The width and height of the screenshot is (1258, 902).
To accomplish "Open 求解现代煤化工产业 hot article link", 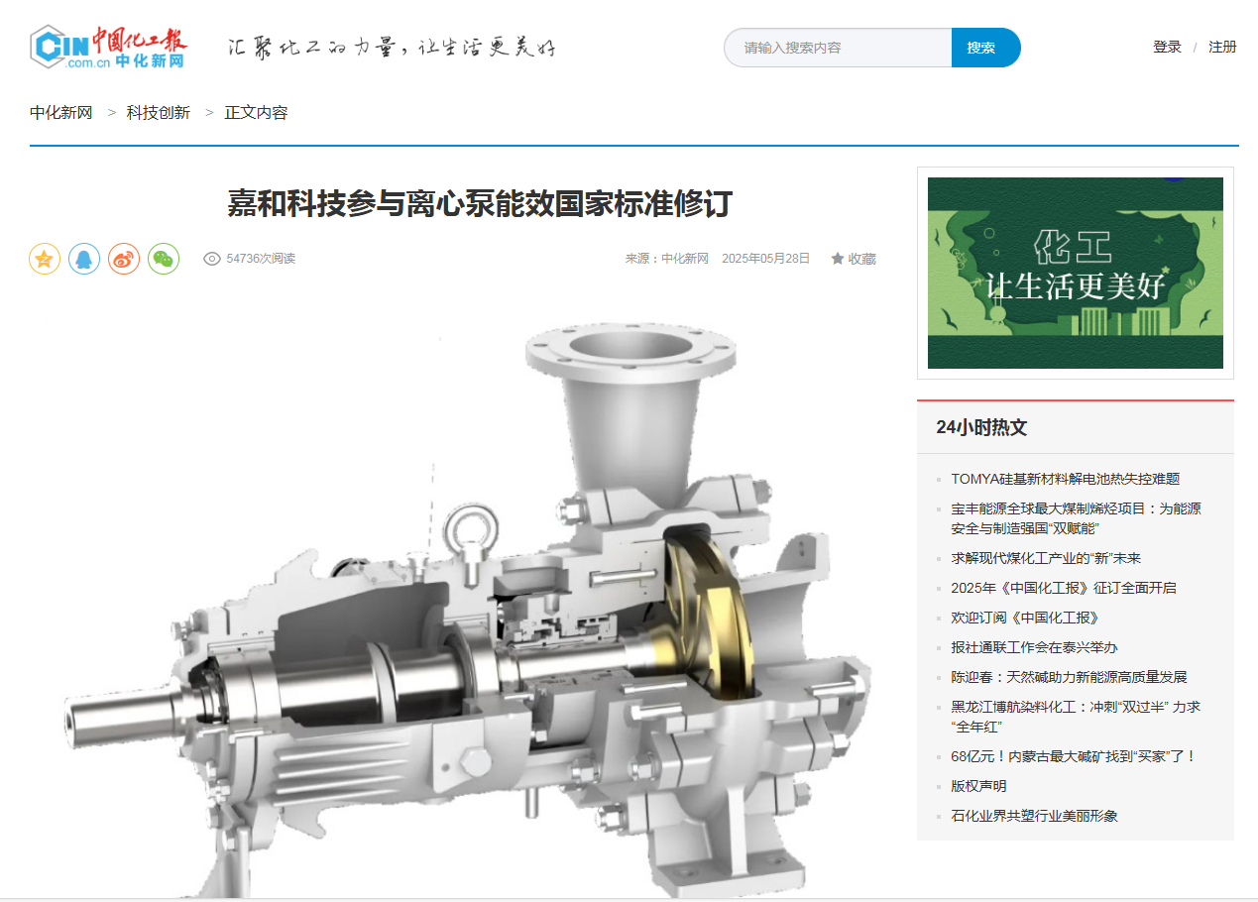I will point(1045,558).
